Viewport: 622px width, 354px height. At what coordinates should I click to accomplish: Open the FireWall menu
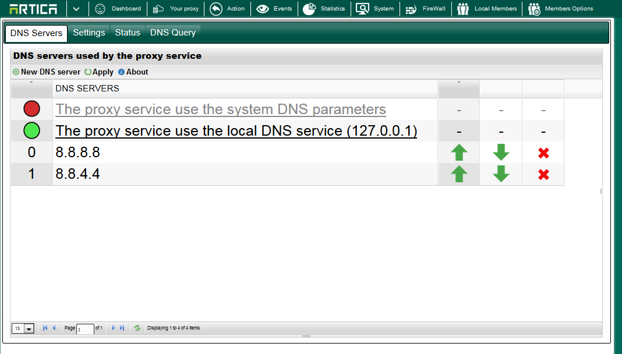[x=426, y=9]
